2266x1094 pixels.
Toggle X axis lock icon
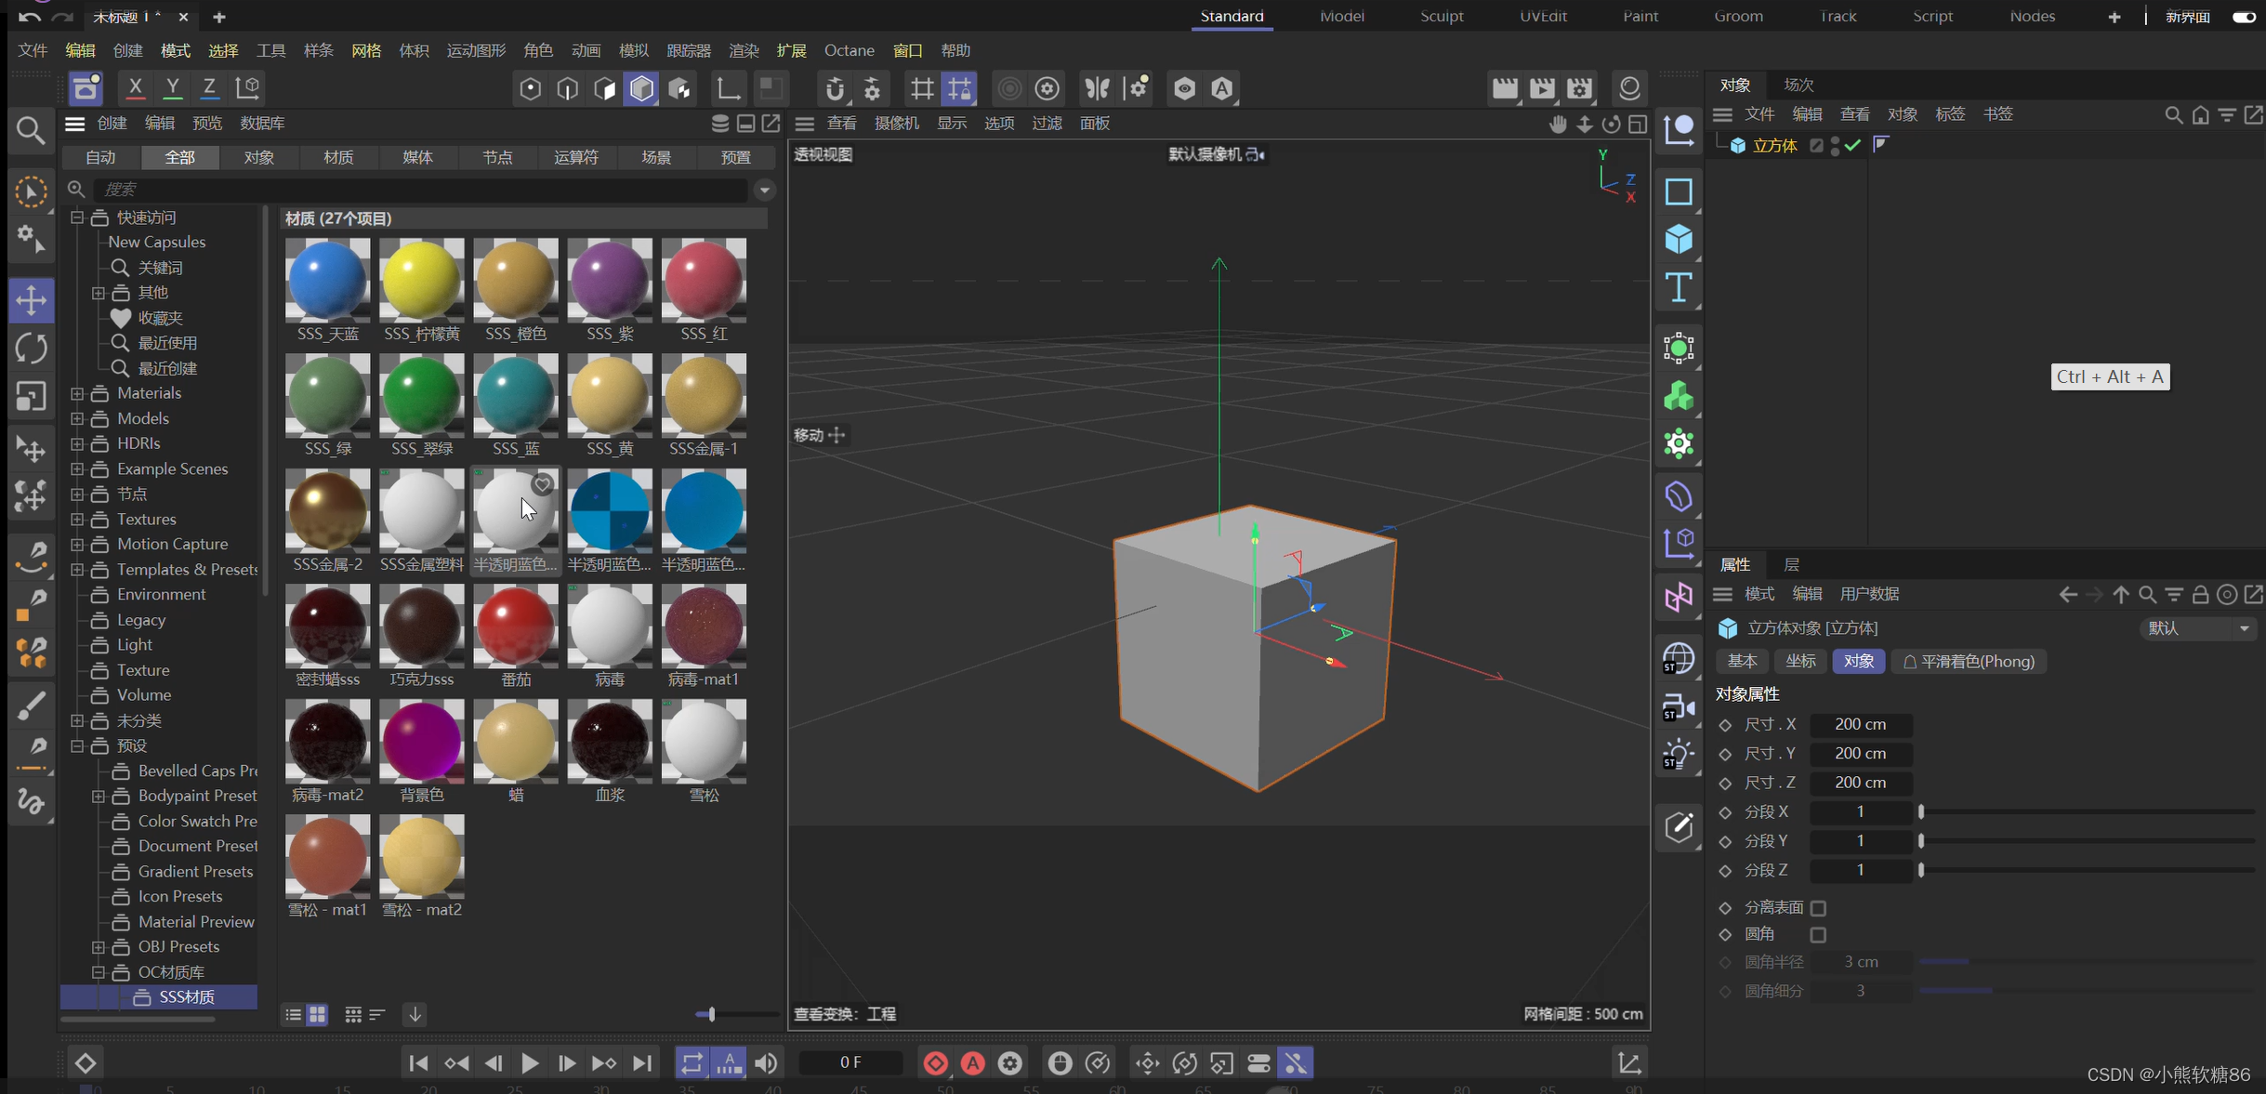pyautogui.click(x=136, y=88)
